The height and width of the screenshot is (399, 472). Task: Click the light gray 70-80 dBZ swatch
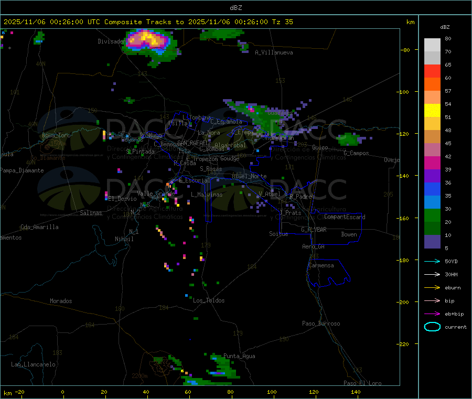click(x=432, y=45)
